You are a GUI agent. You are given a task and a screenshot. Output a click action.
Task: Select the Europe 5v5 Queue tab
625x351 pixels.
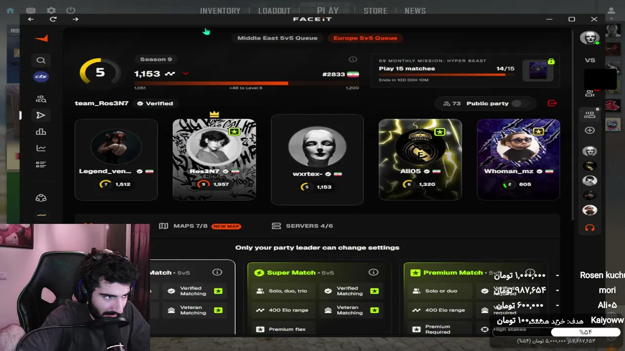[365, 38]
